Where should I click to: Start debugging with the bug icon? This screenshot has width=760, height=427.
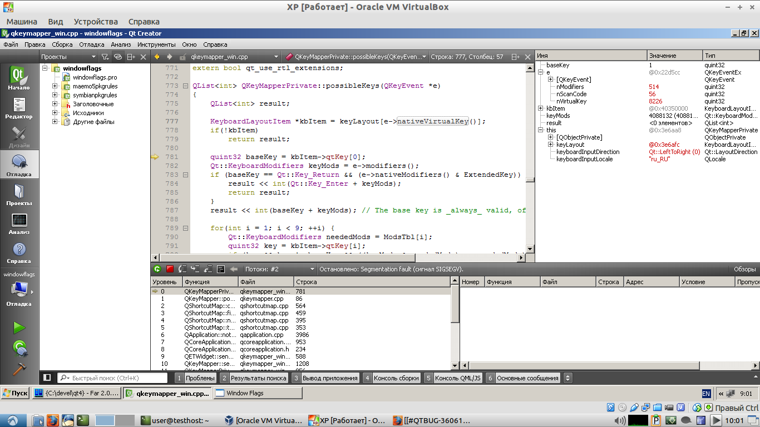tap(19, 349)
